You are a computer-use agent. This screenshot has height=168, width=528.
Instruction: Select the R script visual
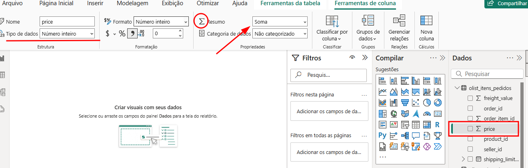tap(438, 125)
